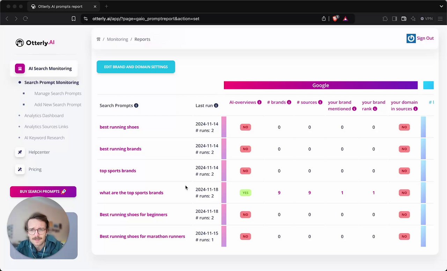The height and width of the screenshot is (271, 447).
Task: Click the info icon beside Search Prompts
Action: (136, 106)
